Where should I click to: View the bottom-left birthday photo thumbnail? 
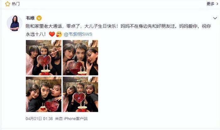pos(44,94)
